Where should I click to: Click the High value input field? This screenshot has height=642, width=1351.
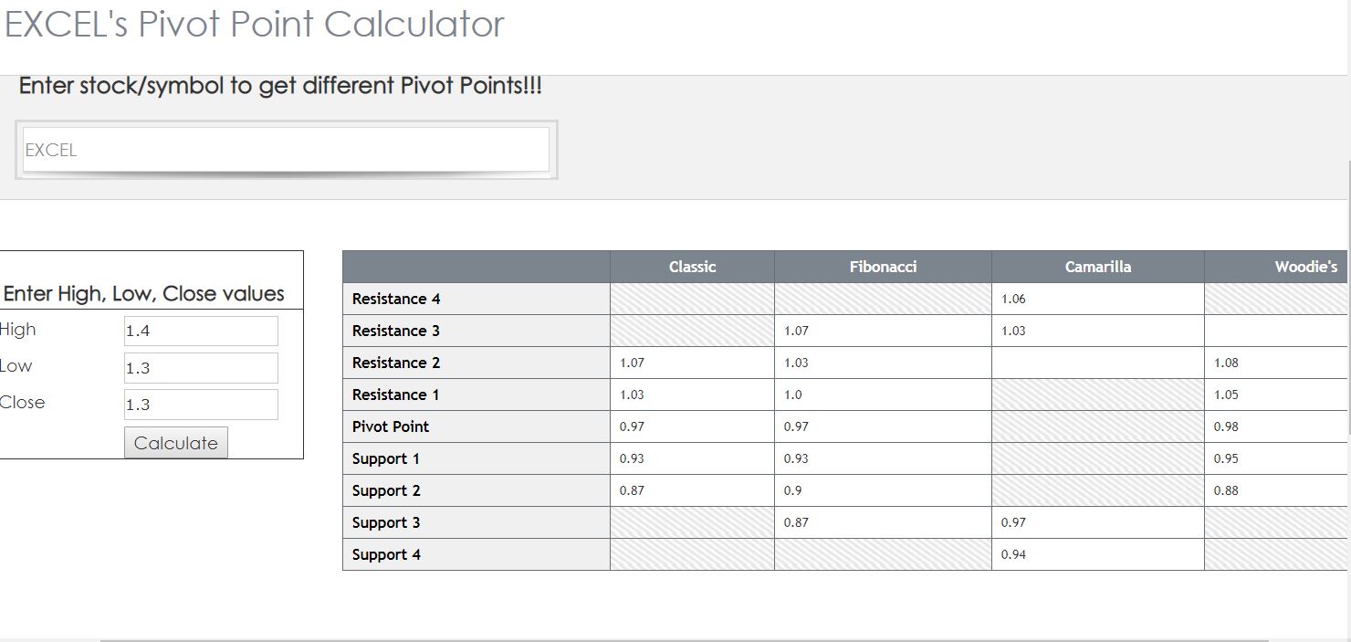tap(201, 331)
